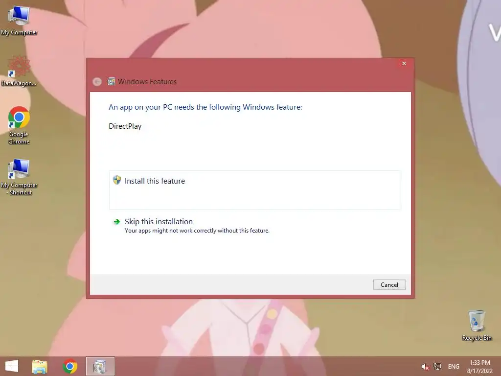Click 'Your apps might not work correctly' note

[x=197, y=231]
